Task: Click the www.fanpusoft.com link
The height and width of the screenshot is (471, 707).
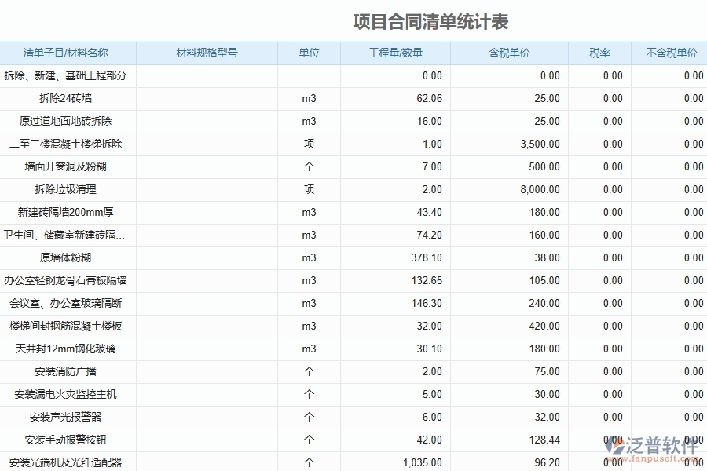Action: pos(654,457)
